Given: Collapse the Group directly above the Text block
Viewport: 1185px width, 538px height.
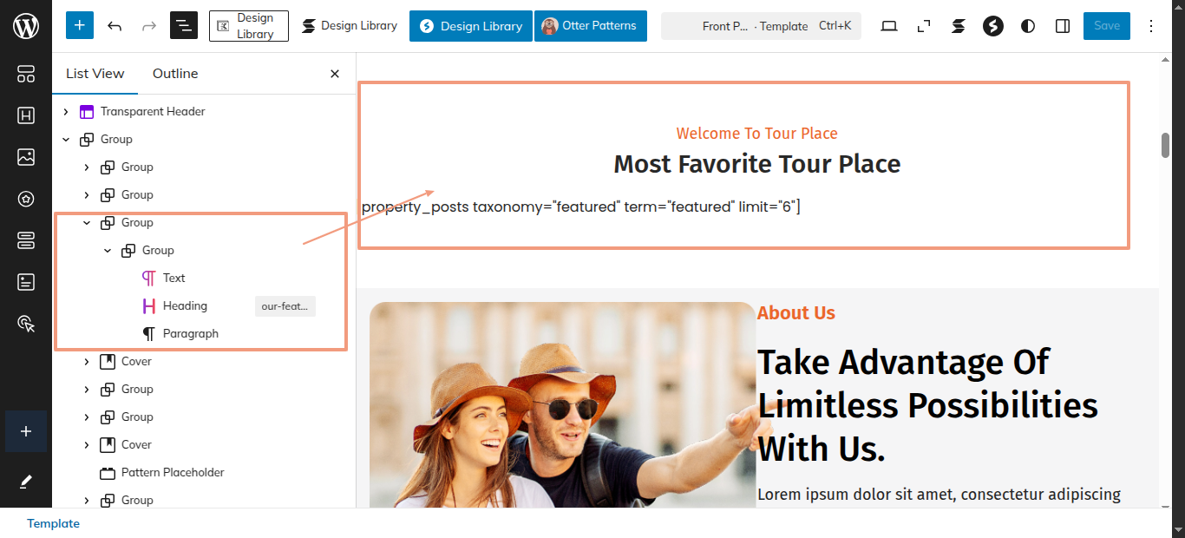Looking at the screenshot, I should pyautogui.click(x=108, y=250).
